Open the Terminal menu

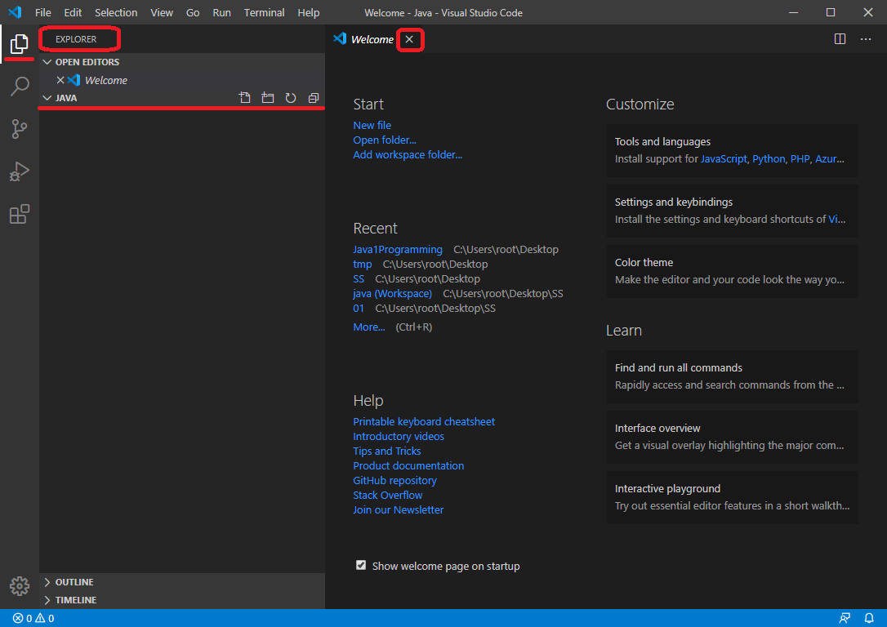tap(264, 12)
